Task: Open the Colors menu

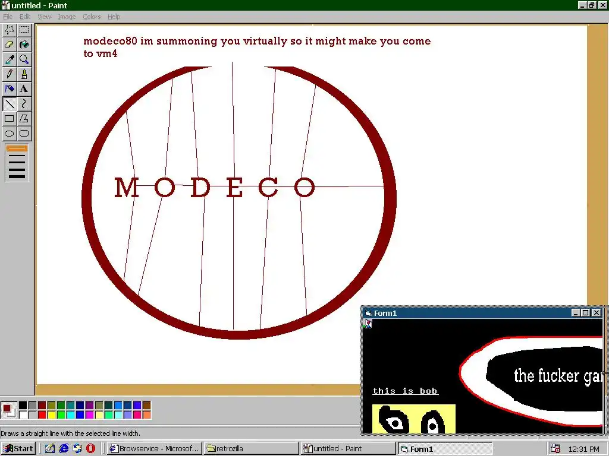Action: coord(92,17)
